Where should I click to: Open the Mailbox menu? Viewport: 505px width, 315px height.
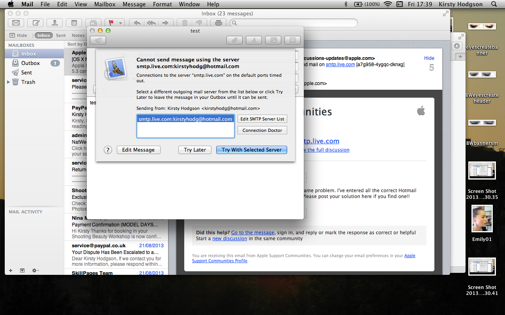tap(105, 4)
